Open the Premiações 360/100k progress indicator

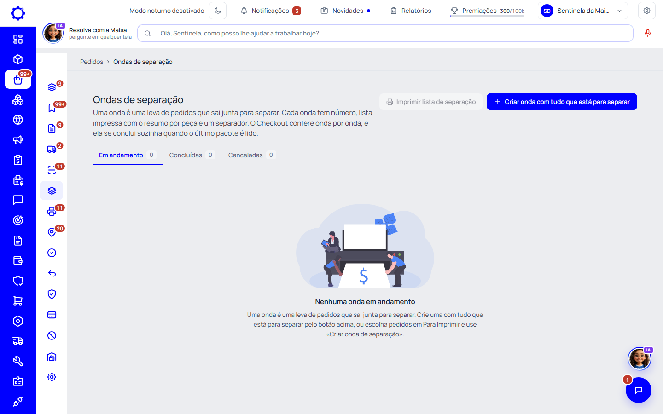tap(488, 11)
